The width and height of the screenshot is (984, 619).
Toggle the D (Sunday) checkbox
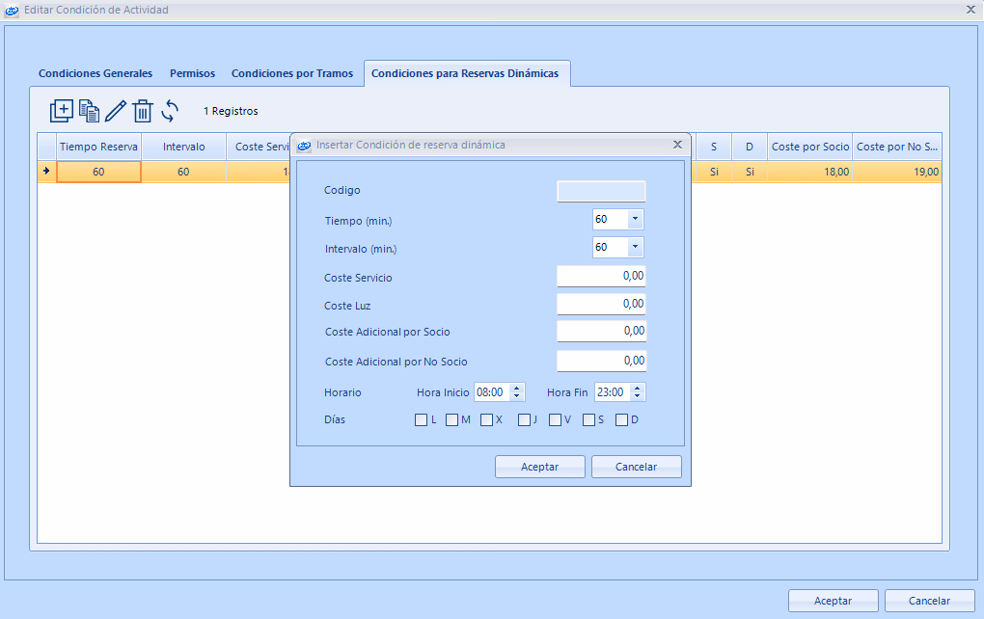click(622, 420)
